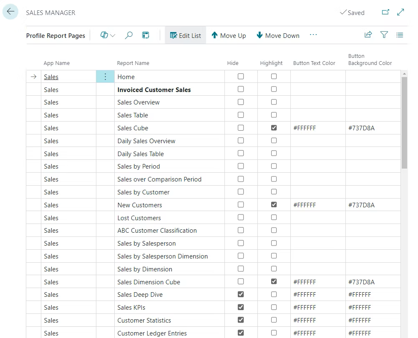Select the Sales by Customer report name

144,192
